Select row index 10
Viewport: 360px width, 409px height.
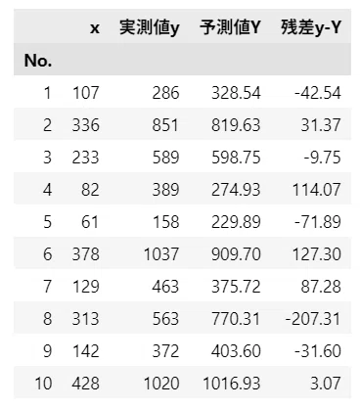point(43,384)
